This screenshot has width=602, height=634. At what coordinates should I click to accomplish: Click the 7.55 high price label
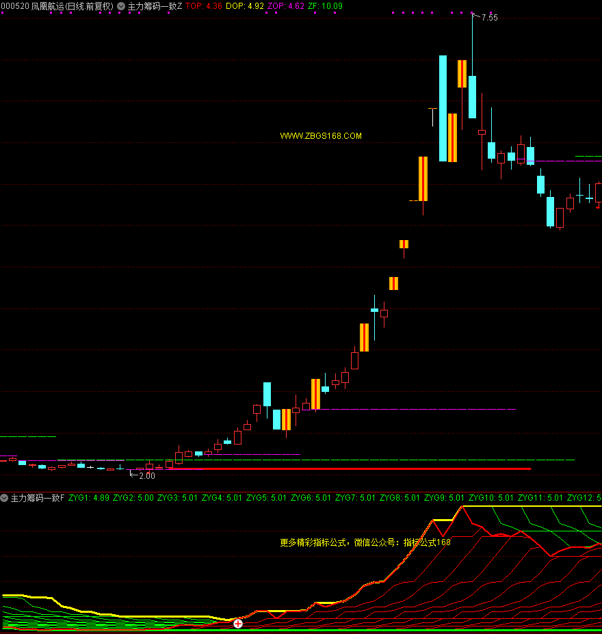click(489, 18)
